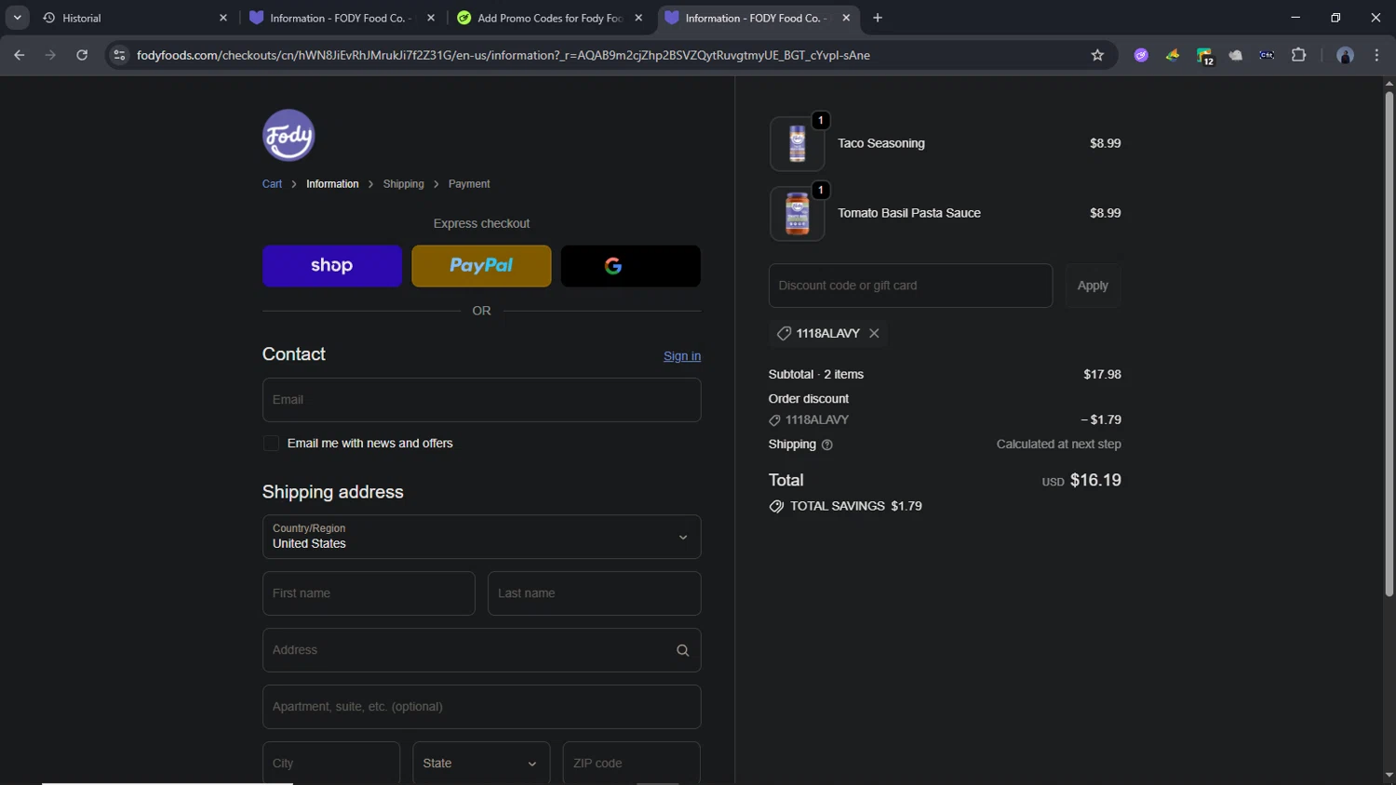Click the Calculated at next step text

[x=1058, y=445]
